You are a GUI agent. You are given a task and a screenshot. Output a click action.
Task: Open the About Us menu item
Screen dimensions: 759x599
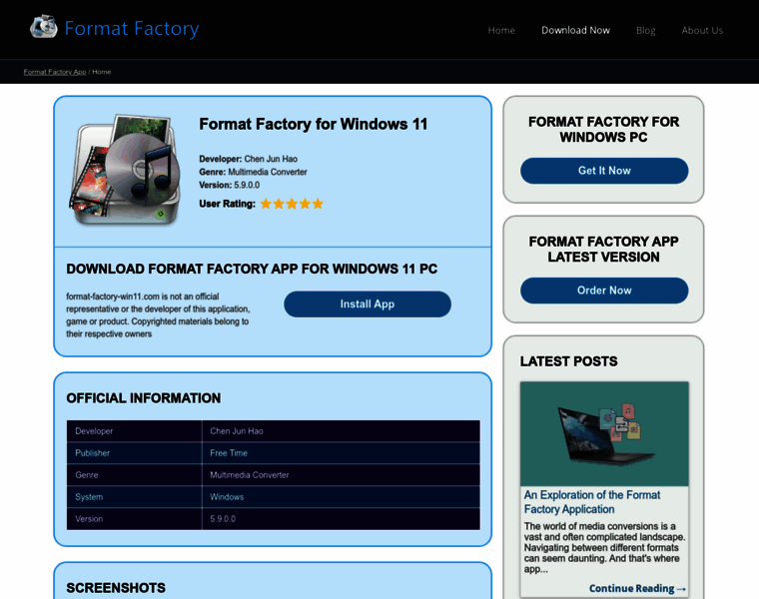(702, 30)
